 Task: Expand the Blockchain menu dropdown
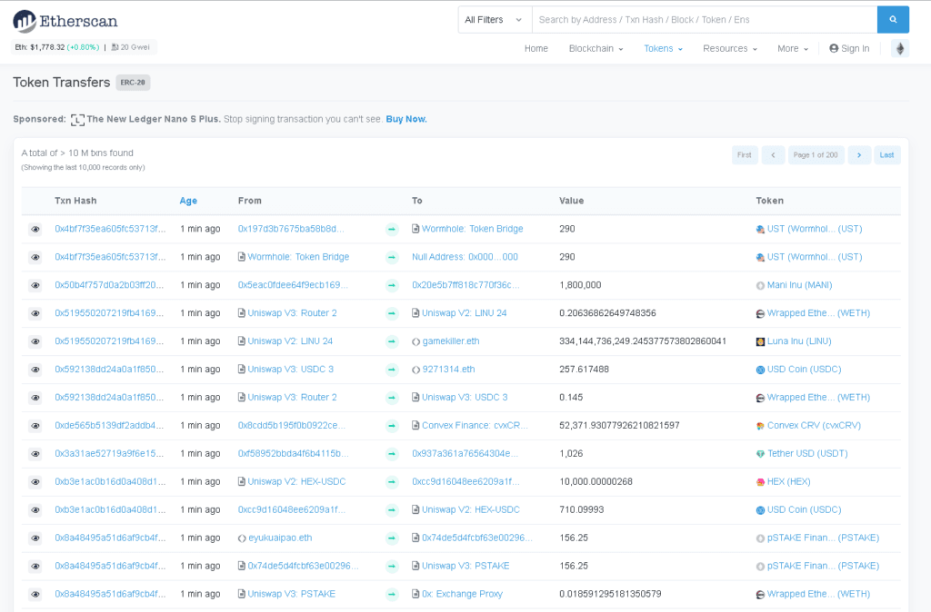[596, 49]
